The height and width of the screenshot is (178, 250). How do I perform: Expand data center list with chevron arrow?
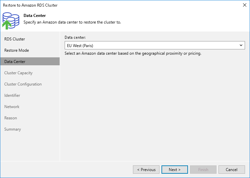241,45
